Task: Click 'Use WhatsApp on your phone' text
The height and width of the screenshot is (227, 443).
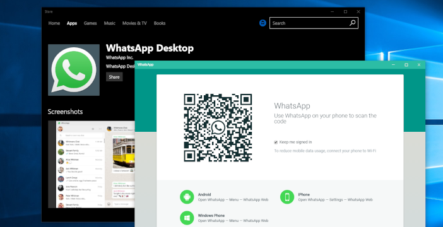Action: 325,119
